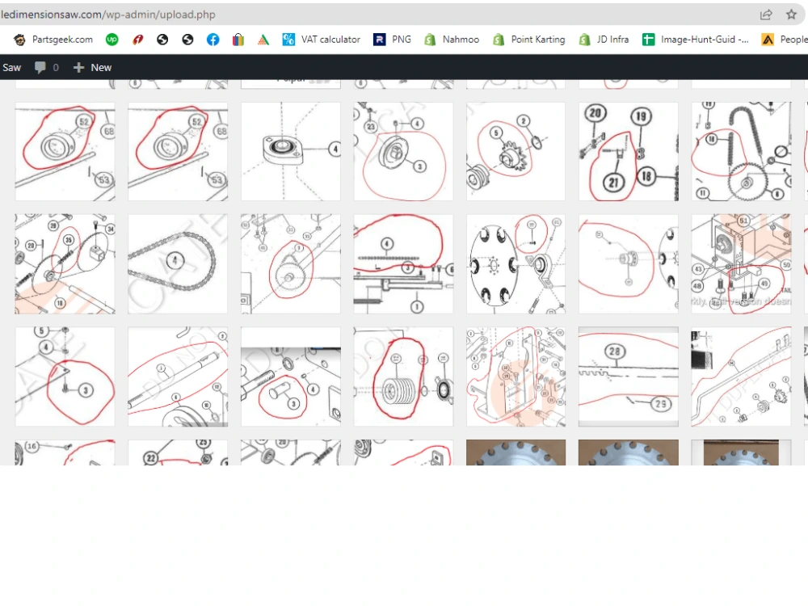Open the Facebook bookmark icon
Image resolution: width=808 pixels, height=606 pixels.
point(213,40)
